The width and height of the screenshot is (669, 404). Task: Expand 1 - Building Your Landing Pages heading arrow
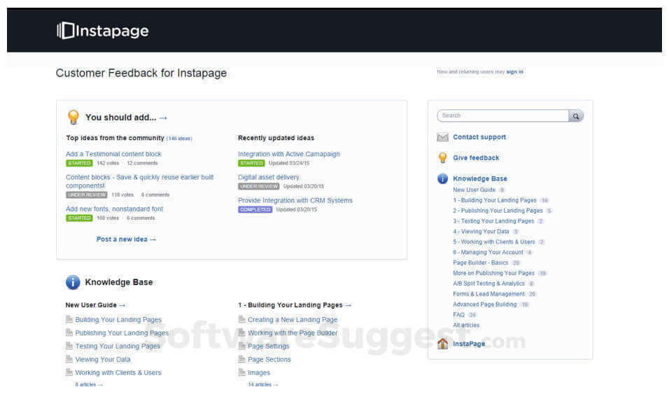348,305
